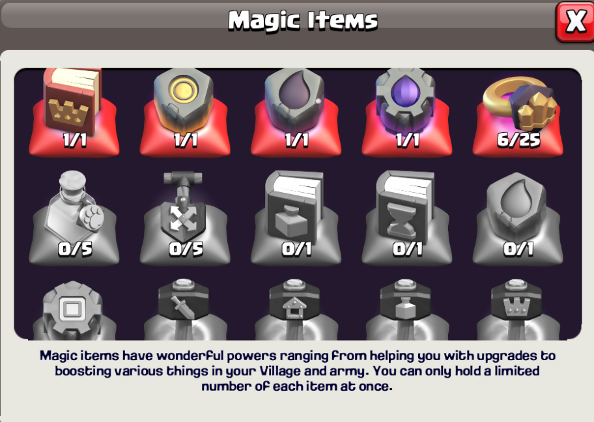This screenshot has width=594, height=422.
Task: Tap the magic items description text
Action: click(x=297, y=371)
